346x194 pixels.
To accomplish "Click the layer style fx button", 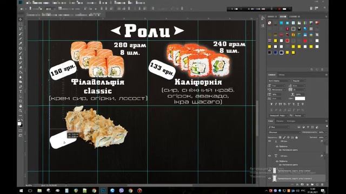I will (297, 184).
